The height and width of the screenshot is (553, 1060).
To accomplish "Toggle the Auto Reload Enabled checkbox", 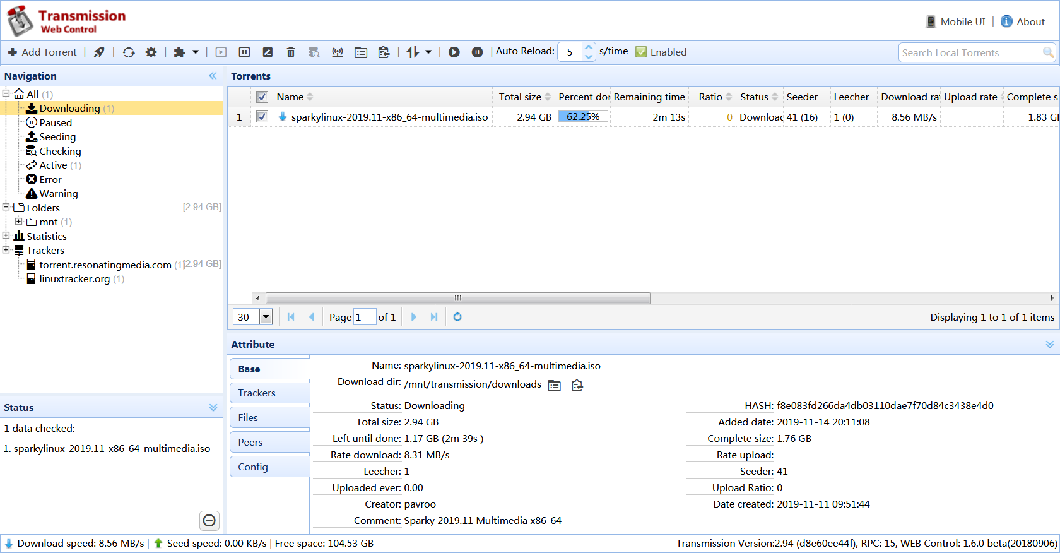I will (x=641, y=52).
